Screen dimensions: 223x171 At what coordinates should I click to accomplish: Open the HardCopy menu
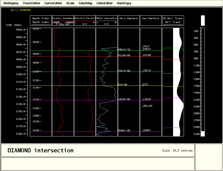click(x=124, y=3)
